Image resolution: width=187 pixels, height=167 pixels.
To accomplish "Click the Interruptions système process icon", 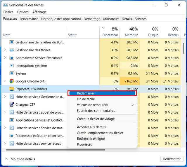I will [12, 66].
